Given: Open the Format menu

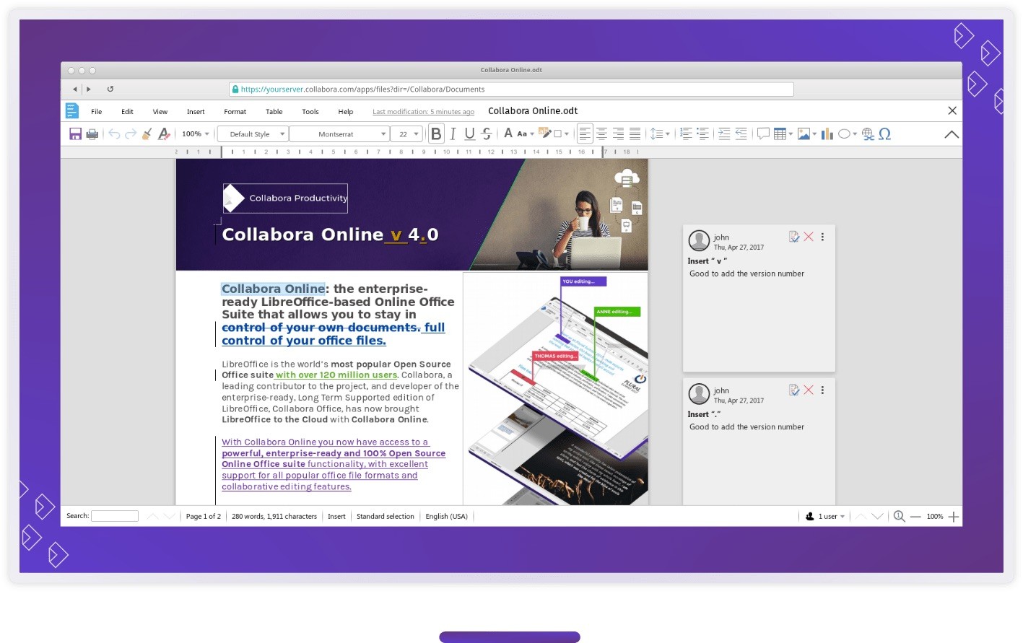Looking at the screenshot, I should pos(235,112).
